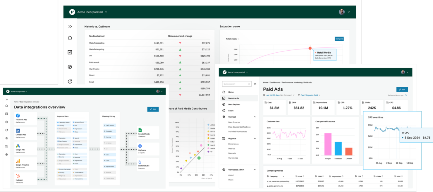Expand sidebar in the Historic vs. Optimum window
This screenshot has height=192, width=433.
click(70, 27)
